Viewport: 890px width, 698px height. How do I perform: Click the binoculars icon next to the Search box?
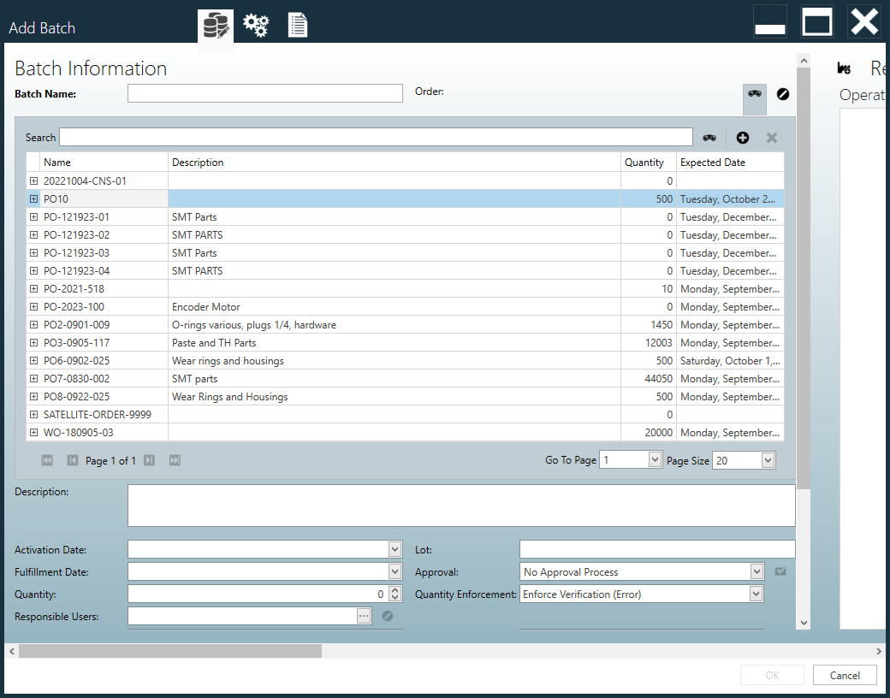pos(709,137)
